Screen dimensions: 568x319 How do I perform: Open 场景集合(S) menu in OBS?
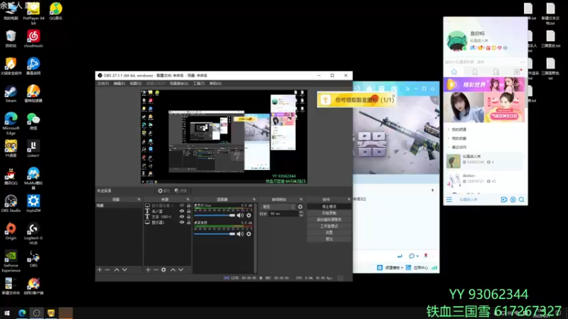179,84
